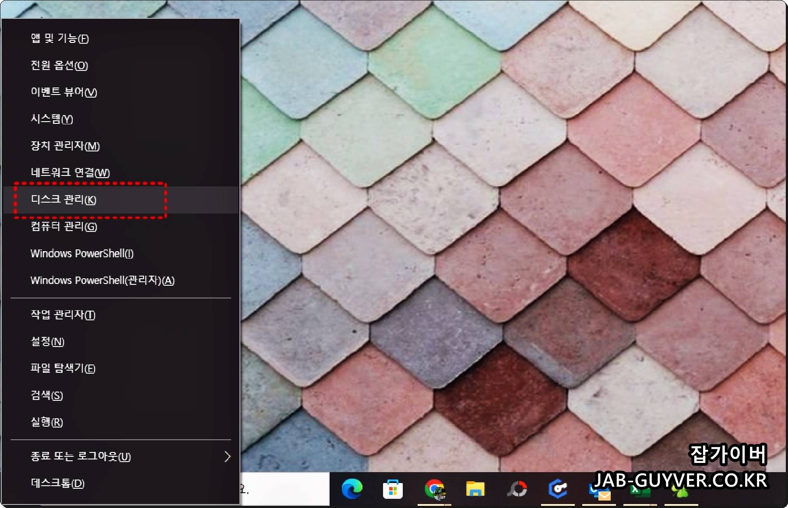Viewport: 788px width, 508px height.
Task: Choose 시스템(Y) in the context menu
Action: click(121, 119)
